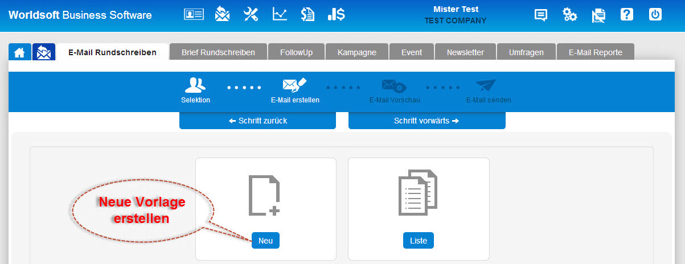Screen dimensions: 685x264
Task: Open the mail envelope icon in header
Action: click(x=222, y=14)
